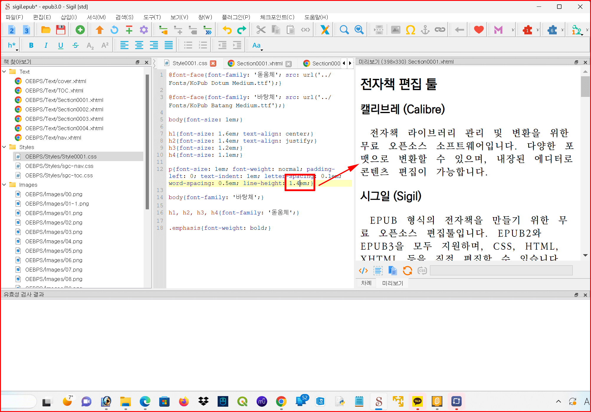Click the orange preview reload icon
Viewport: 591px width, 412px height.
pyautogui.click(x=407, y=270)
